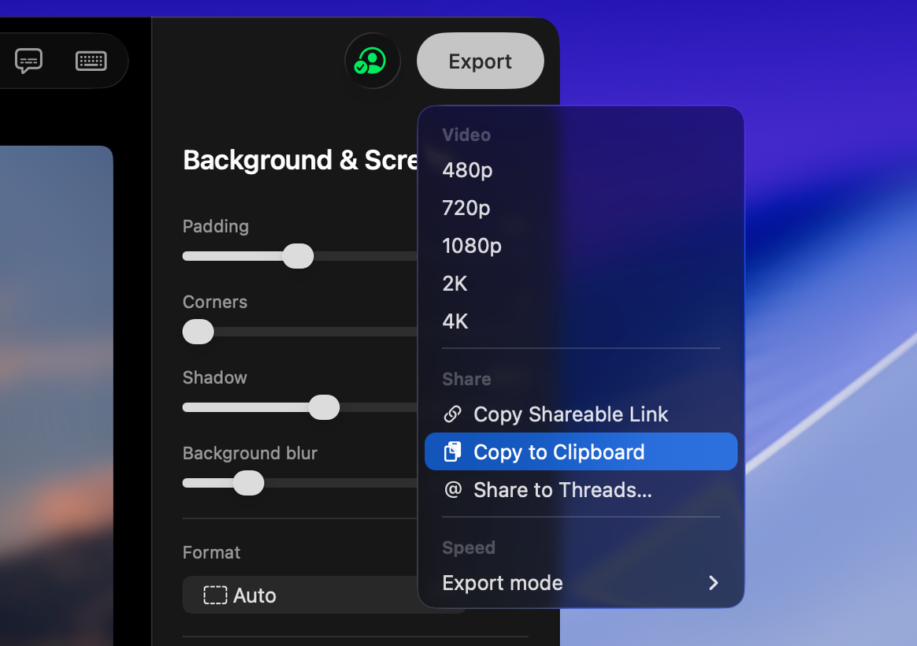This screenshot has width=917, height=646.
Task: Click the video preview canvas
Action: click(x=56, y=395)
